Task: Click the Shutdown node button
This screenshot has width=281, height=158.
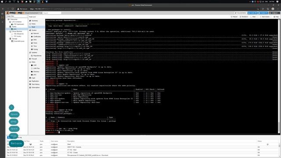Action: click(244, 17)
